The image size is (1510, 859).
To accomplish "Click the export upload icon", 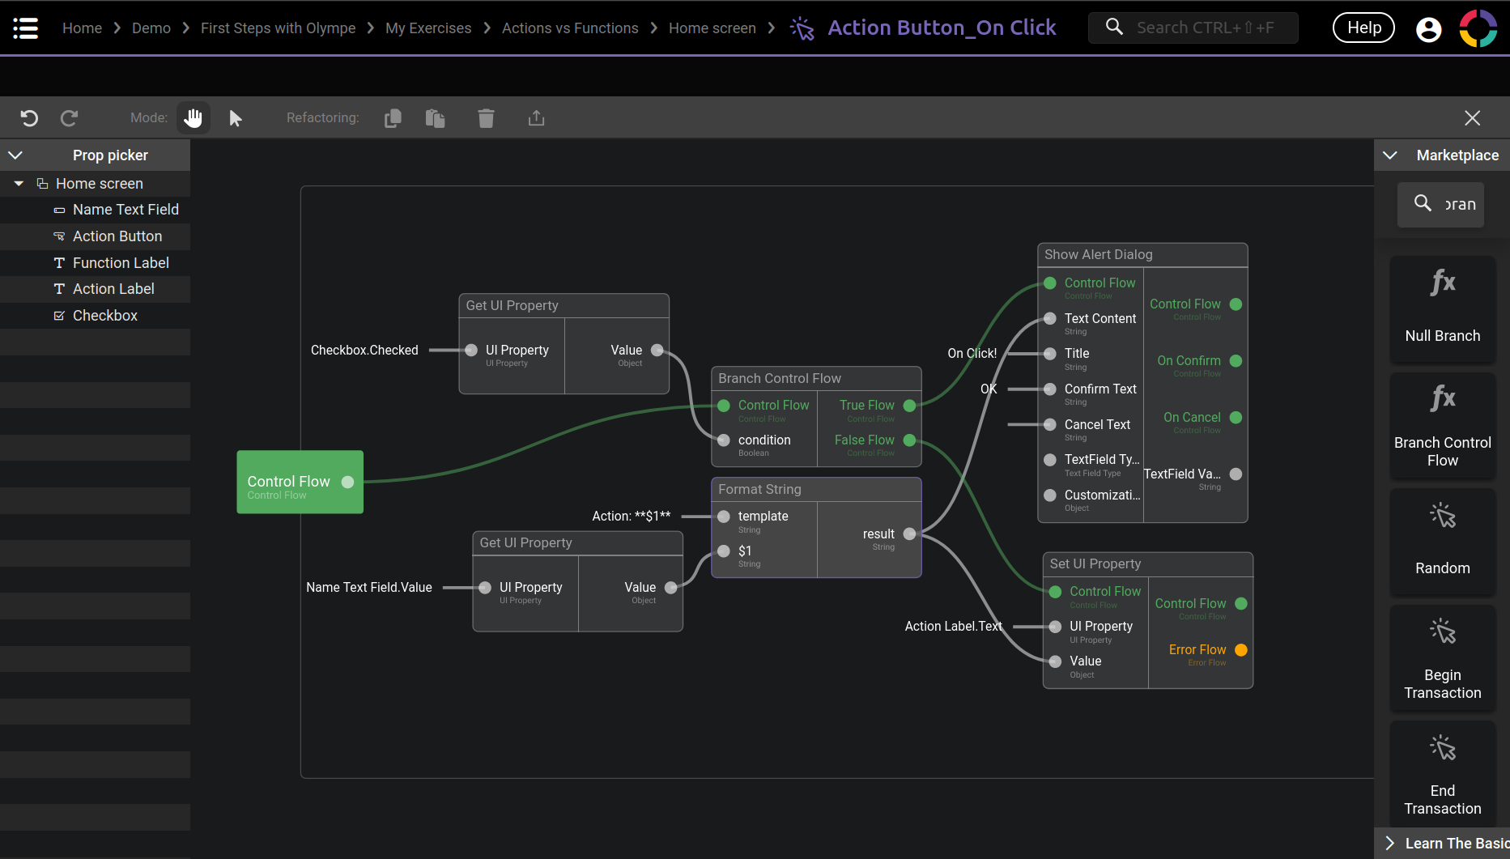I will [536, 118].
